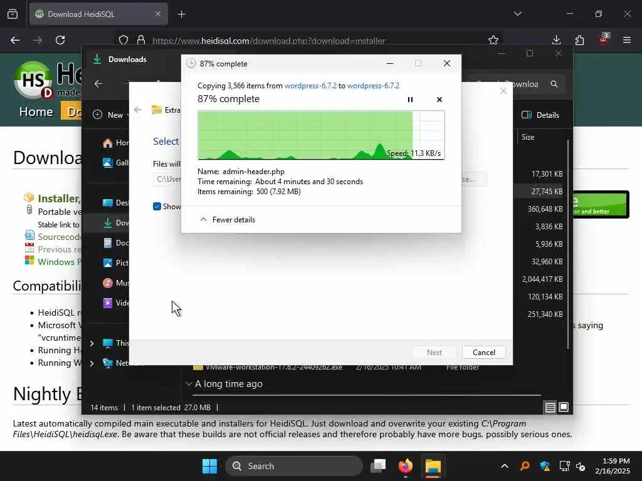Click the heidisql.com address bar URL
This screenshot has height=481, width=642.
pyautogui.click(x=268, y=41)
